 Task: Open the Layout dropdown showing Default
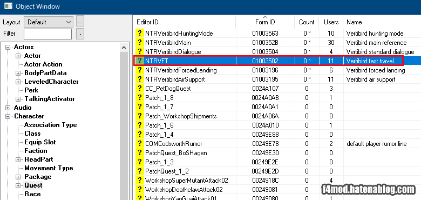[x=49, y=22]
